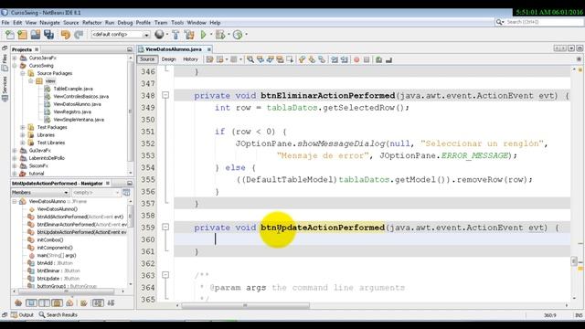This screenshot has width=585, height=329.
Task: Toggle Show Inner Classes filter in Navigator
Action: click(x=69, y=302)
